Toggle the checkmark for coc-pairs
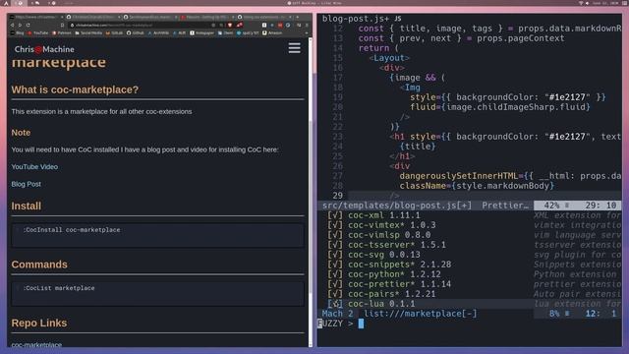Image resolution: width=629 pixels, height=354 pixels. coord(335,294)
